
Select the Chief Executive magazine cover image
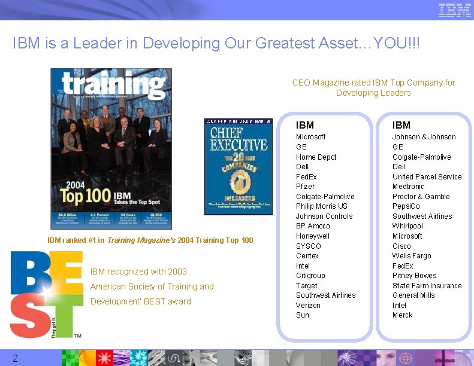[238, 167]
